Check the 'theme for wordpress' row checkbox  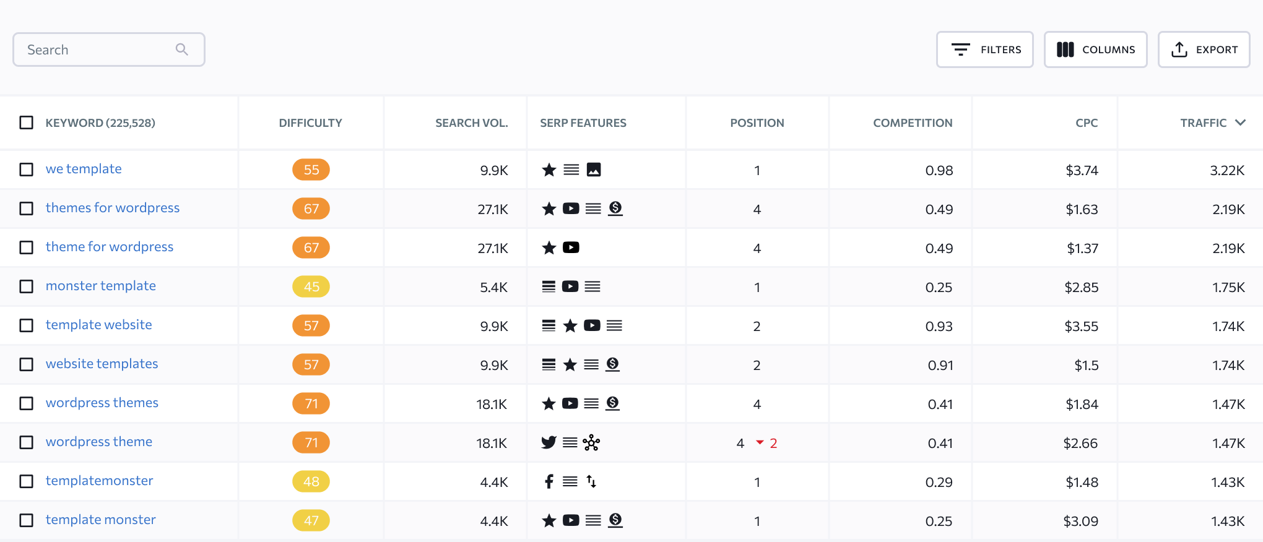pos(27,247)
